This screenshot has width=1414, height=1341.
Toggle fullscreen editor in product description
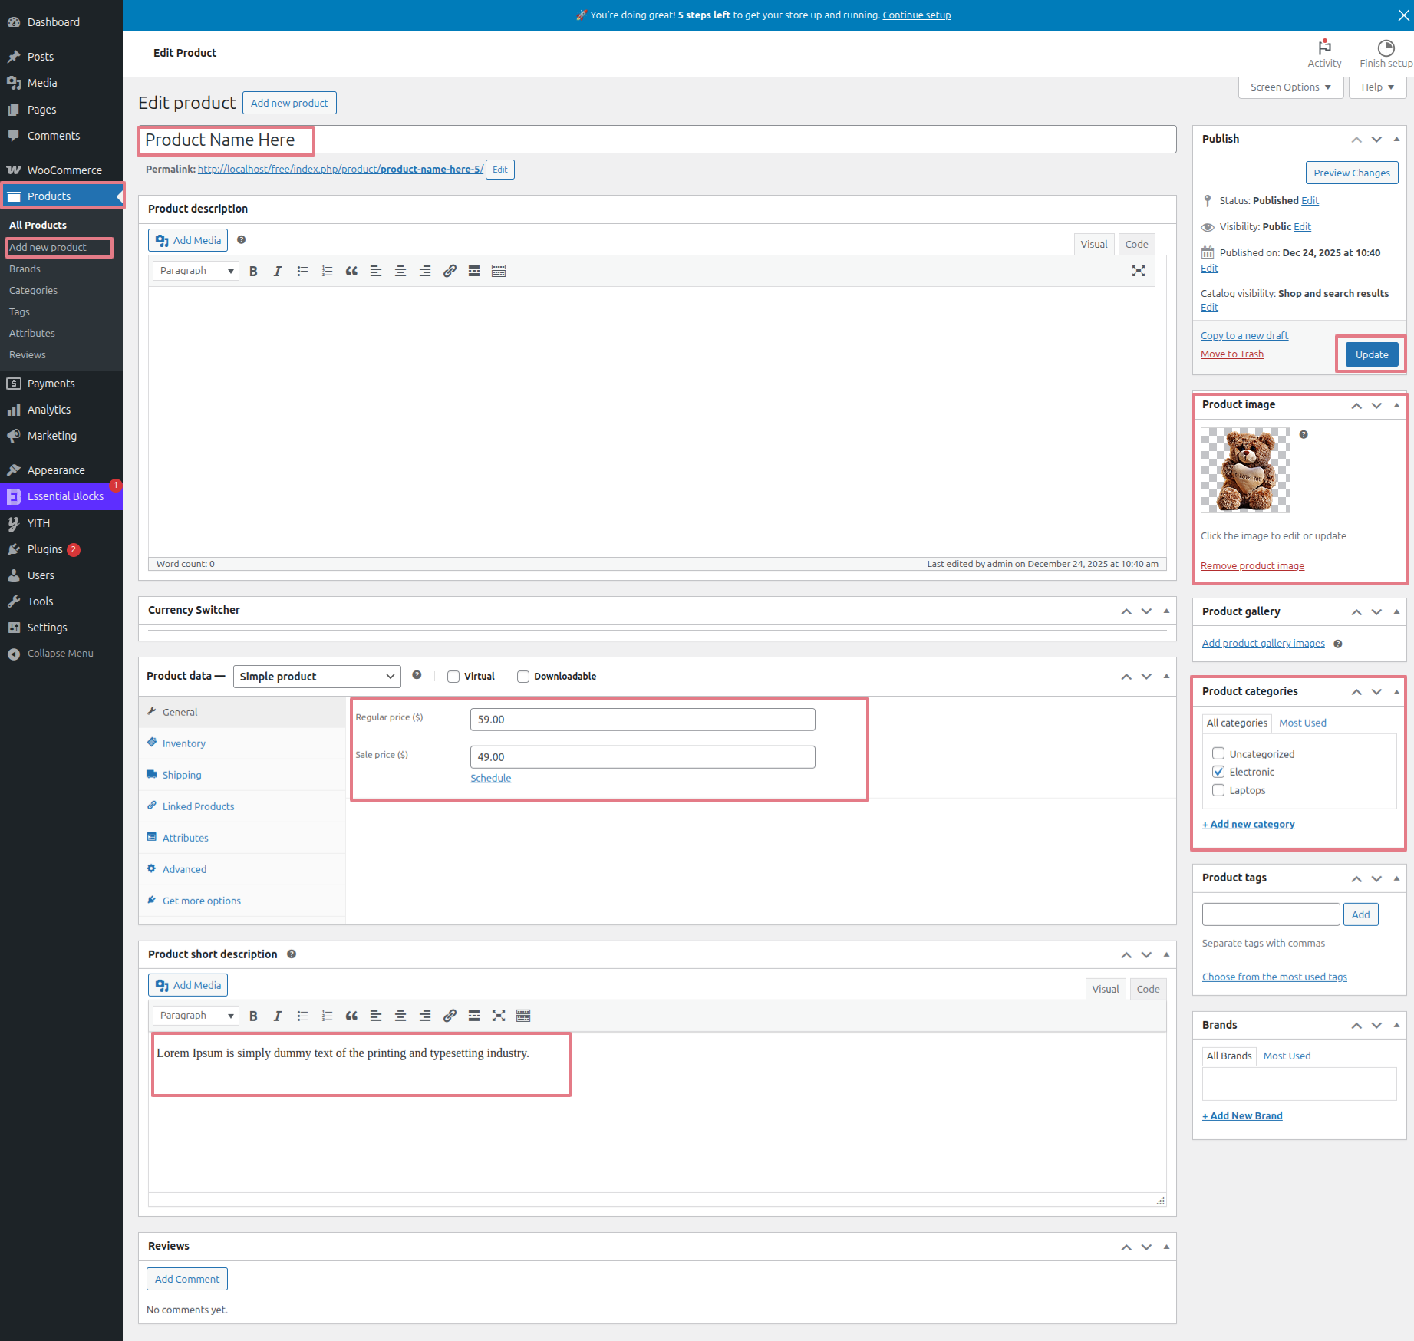coord(1138,271)
